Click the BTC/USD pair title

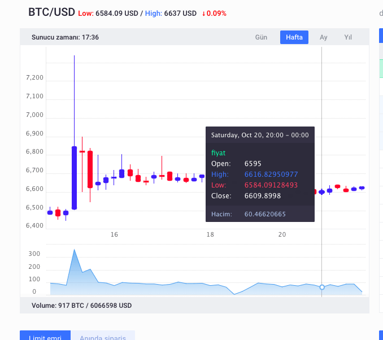coord(51,12)
